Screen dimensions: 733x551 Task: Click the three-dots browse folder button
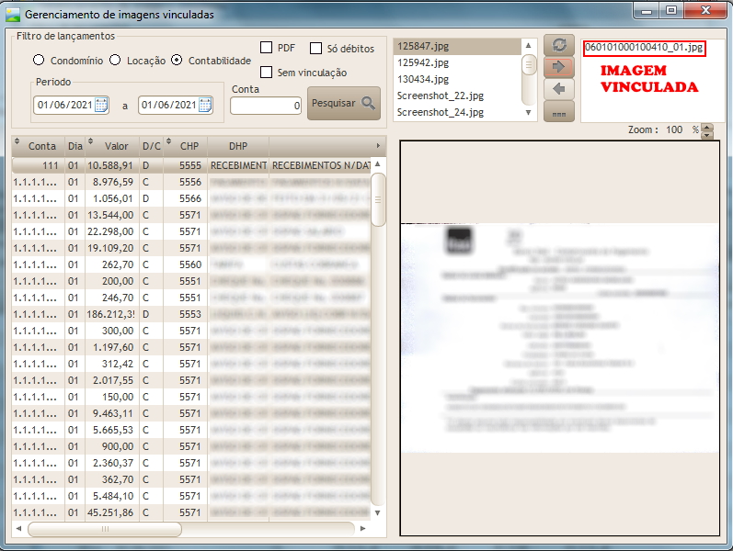(558, 112)
